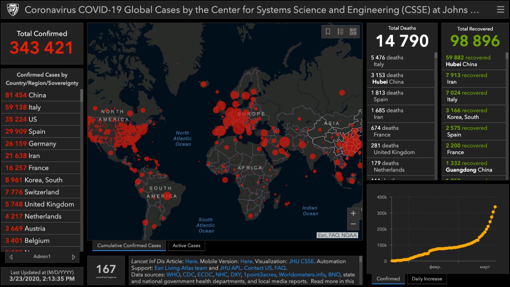510x287 pixels.
Task: Select the Confirmed chart tab
Action: 388,279
